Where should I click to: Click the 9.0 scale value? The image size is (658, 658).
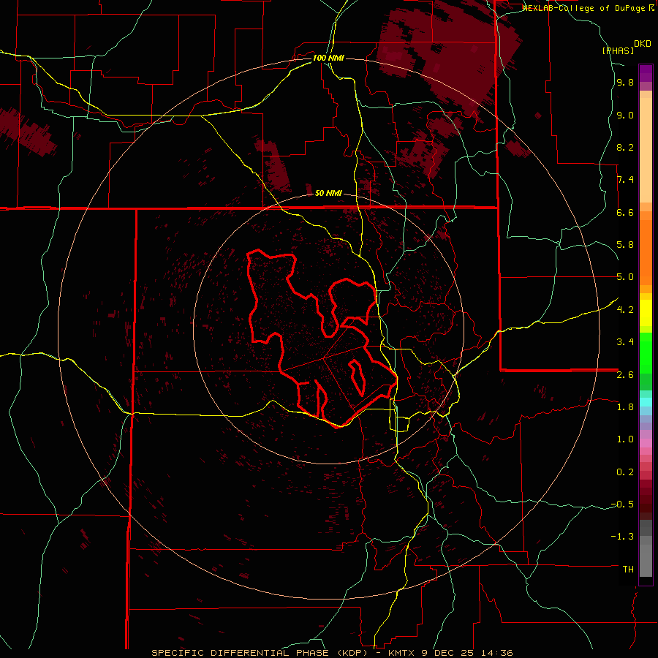[625, 115]
